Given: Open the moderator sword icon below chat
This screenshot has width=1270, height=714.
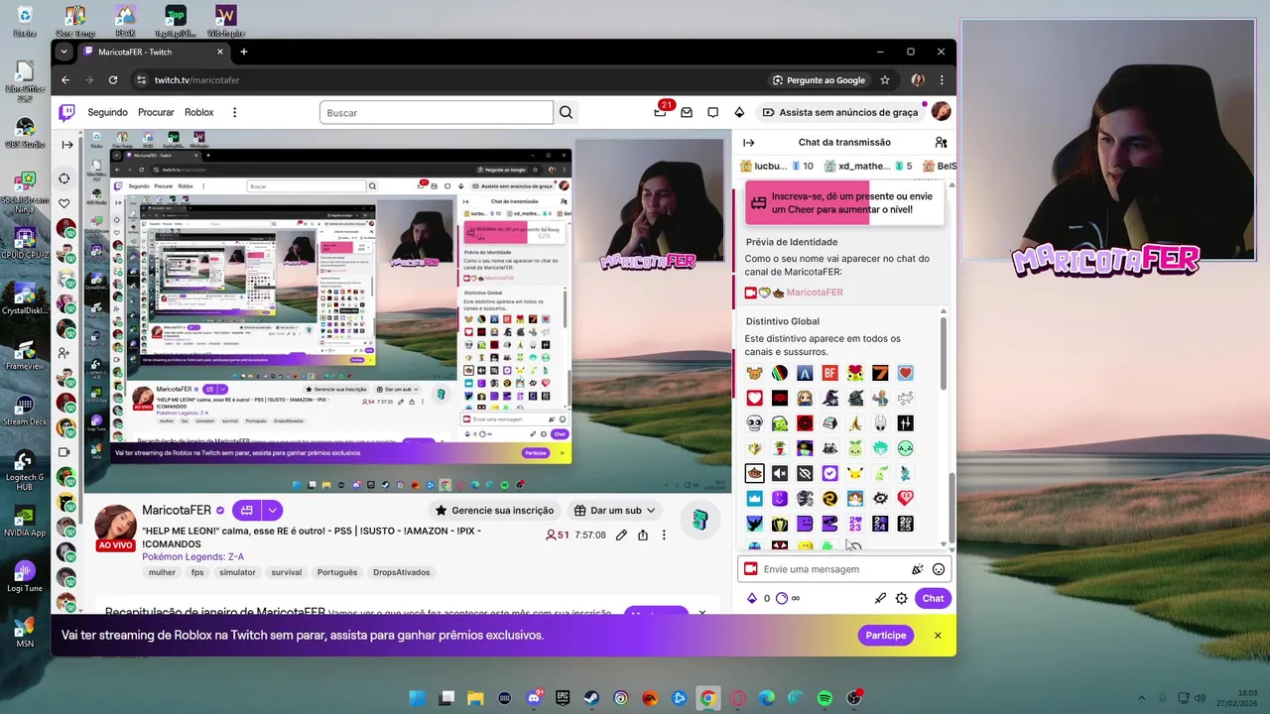Looking at the screenshot, I should click(880, 598).
